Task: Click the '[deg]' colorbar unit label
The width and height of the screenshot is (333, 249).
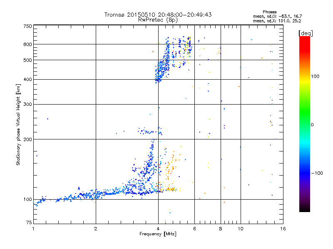Action: pos(306,33)
